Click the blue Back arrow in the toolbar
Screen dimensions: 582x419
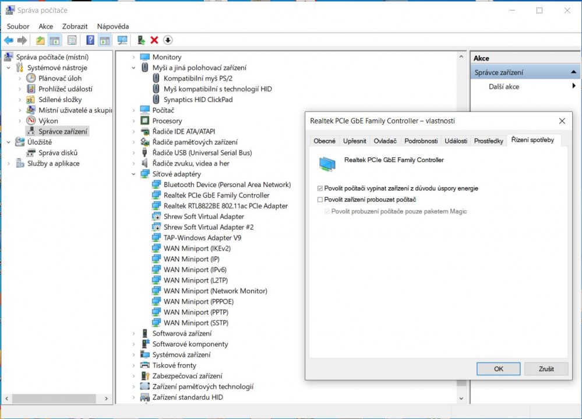coord(9,40)
